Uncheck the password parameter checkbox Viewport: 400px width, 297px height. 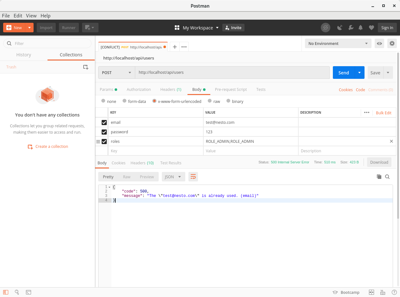(x=104, y=132)
